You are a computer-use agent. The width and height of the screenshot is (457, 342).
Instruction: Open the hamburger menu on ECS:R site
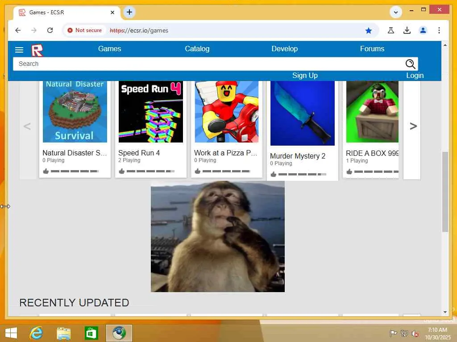(x=19, y=50)
